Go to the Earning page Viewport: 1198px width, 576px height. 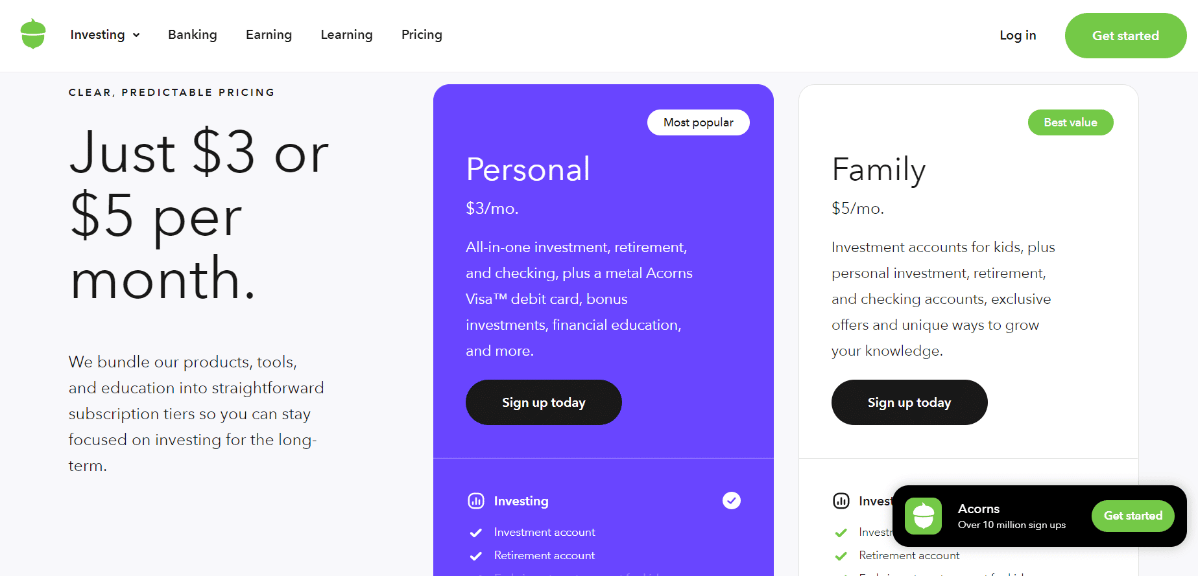point(269,34)
